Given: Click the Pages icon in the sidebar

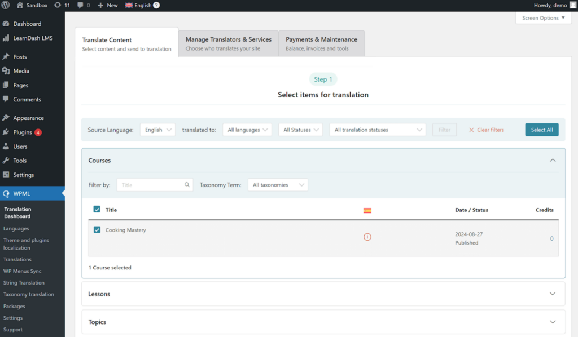Looking at the screenshot, I should [x=6, y=85].
